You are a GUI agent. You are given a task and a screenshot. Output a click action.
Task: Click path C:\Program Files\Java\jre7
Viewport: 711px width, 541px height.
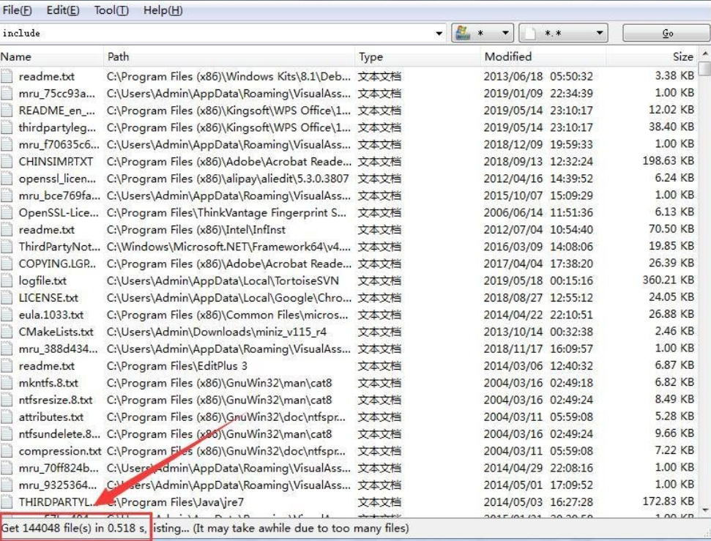point(175,502)
